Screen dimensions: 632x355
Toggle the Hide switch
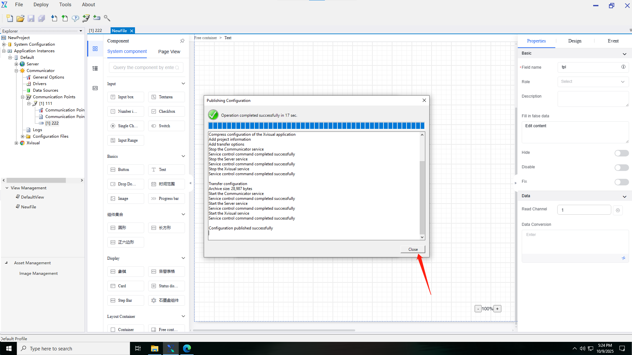click(x=621, y=153)
